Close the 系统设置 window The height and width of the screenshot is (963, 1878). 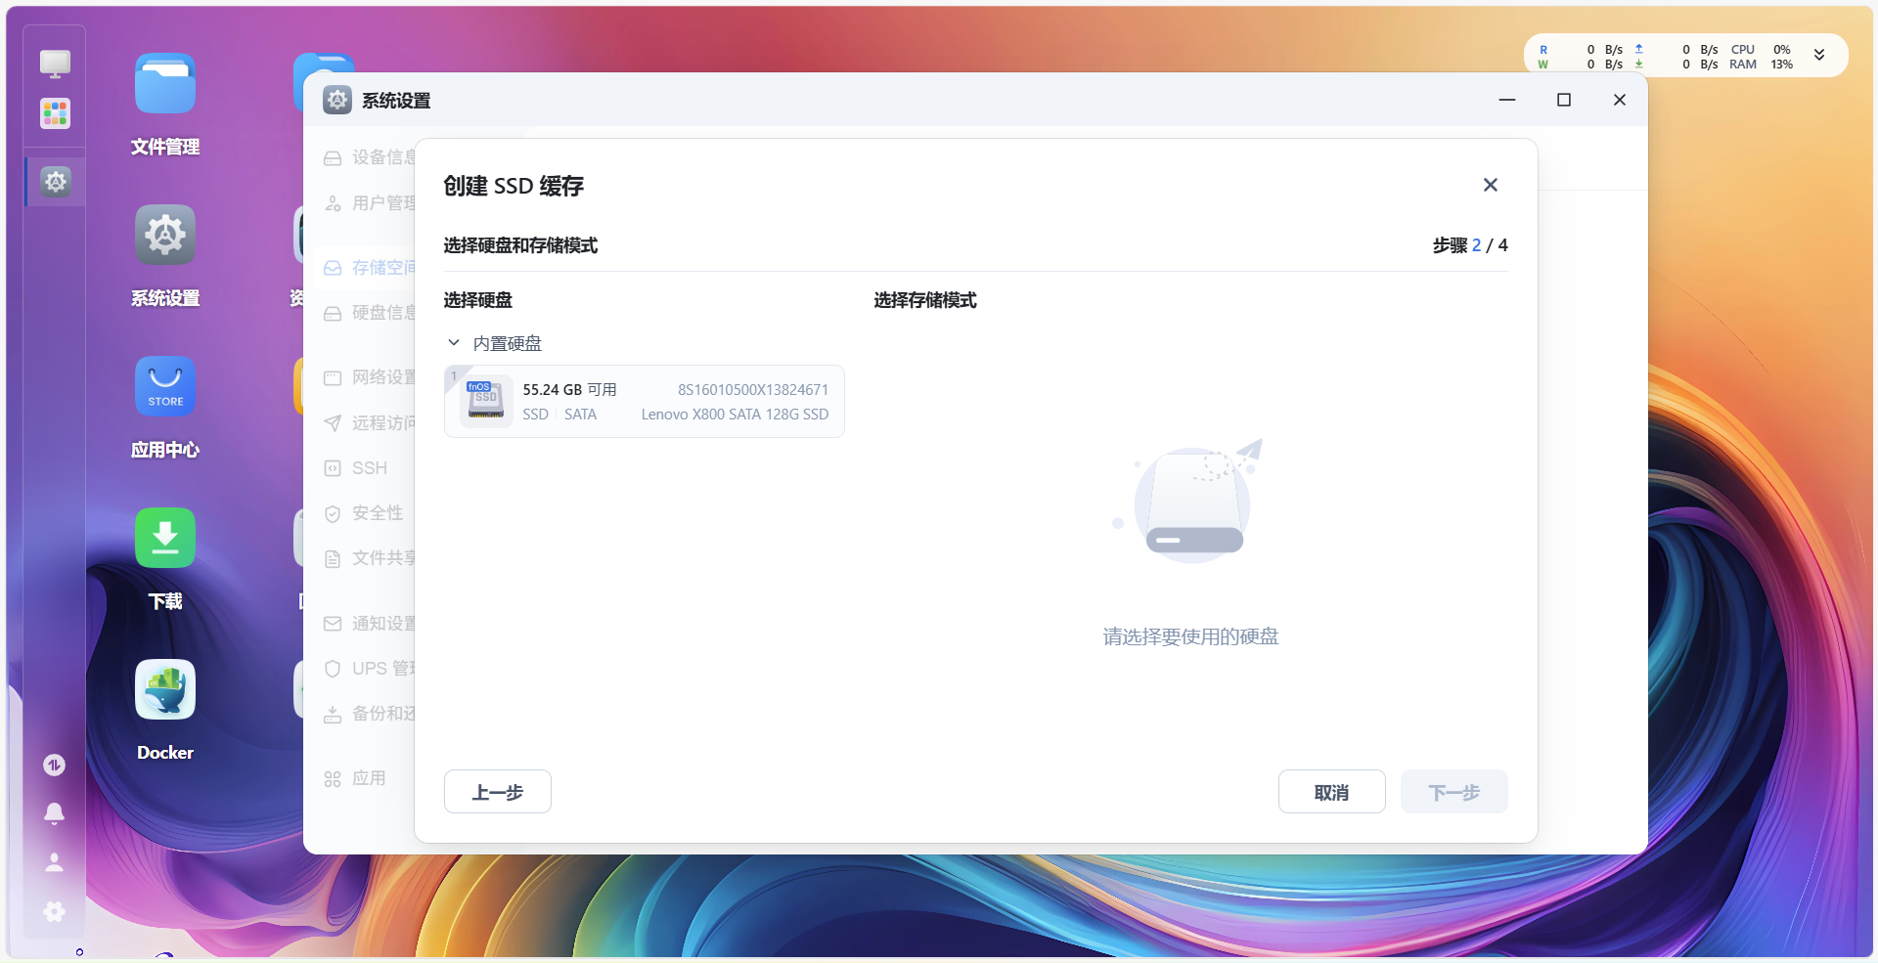1620,100
